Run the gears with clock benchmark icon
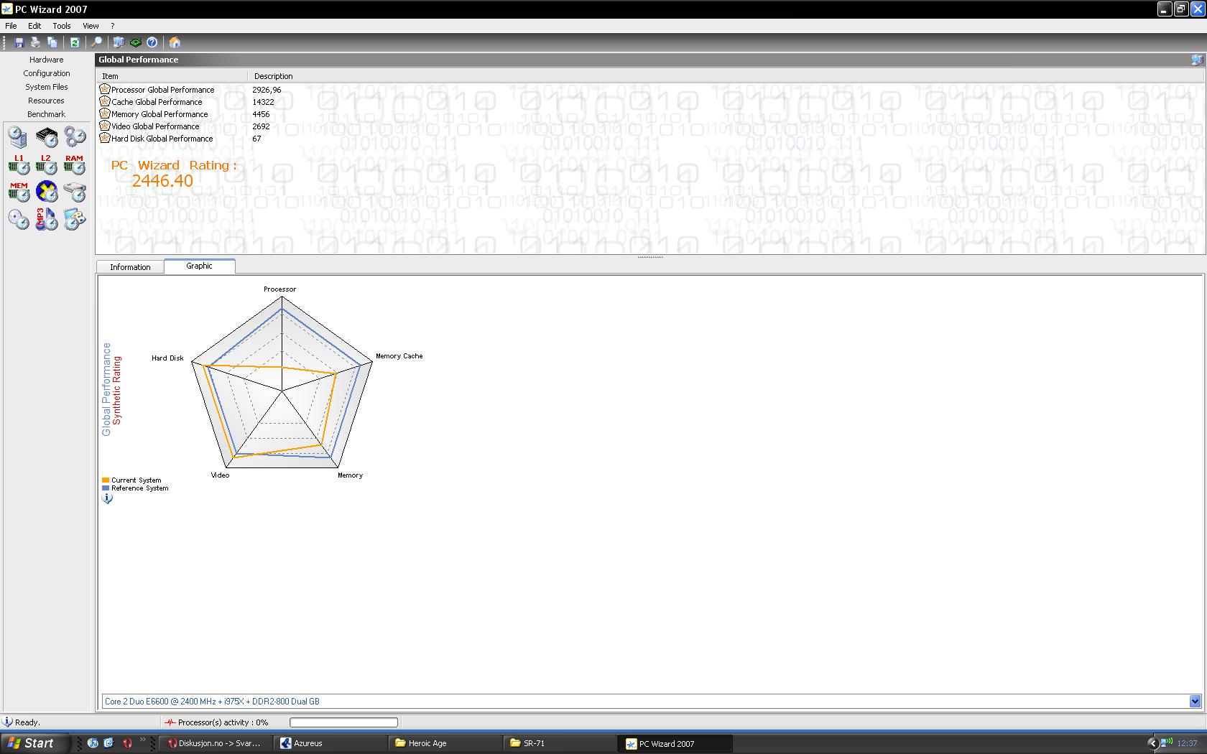The image size is (1207, 754). 75,136
